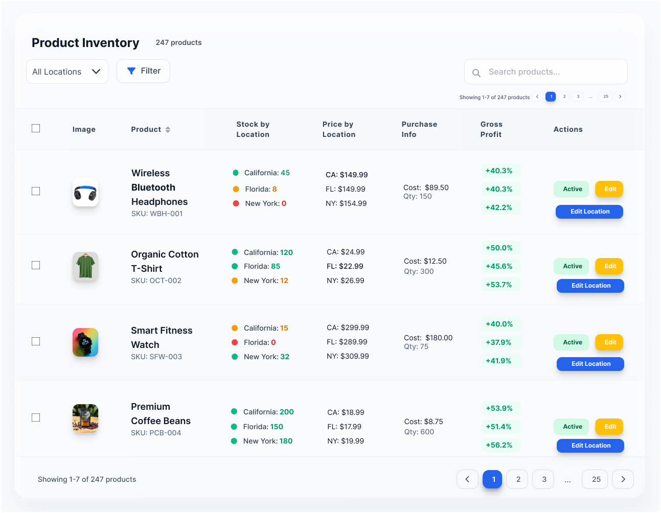661x513 pixels.
Task: Jump to page 25 in bottom pagination
Action: tap(595, 479)
